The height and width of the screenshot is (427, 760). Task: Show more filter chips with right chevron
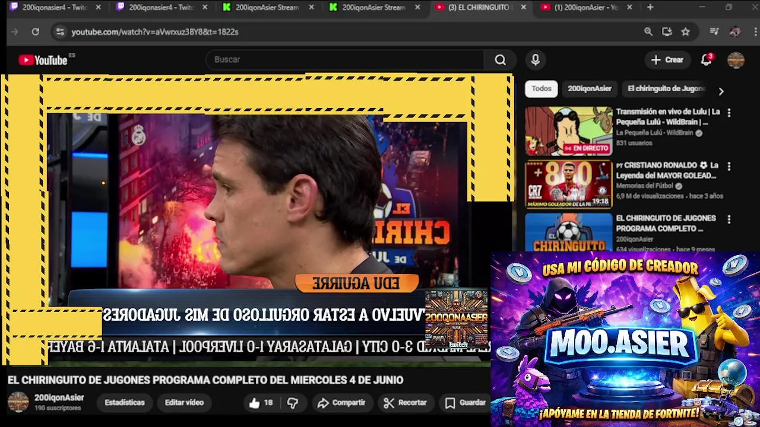point(721,91)
